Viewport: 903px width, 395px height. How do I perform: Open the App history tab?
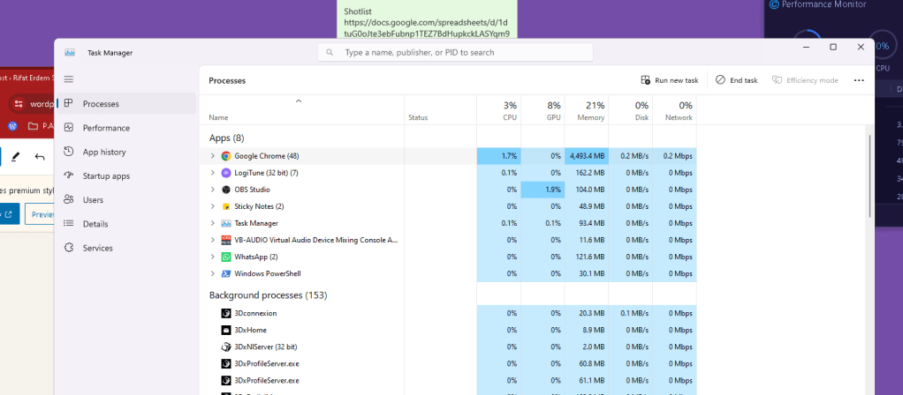click(126, 152)
